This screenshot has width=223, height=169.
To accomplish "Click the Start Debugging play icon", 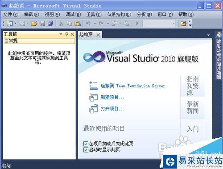I will tap(137, 24).
